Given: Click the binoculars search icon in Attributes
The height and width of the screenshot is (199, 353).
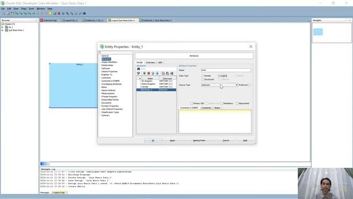Looking at the screenshot, I should pos(138,69).
